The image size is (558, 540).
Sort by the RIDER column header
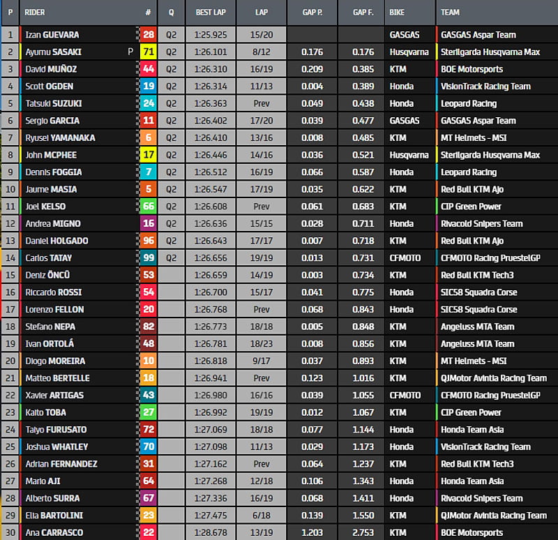[x=35, y=13]
